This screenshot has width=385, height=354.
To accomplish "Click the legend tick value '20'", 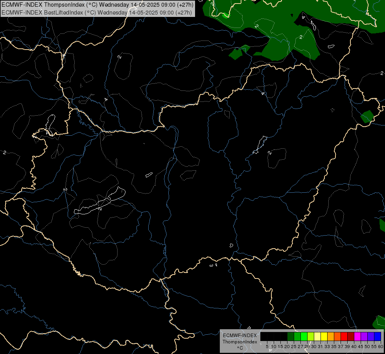I will [x=287, y=347].
